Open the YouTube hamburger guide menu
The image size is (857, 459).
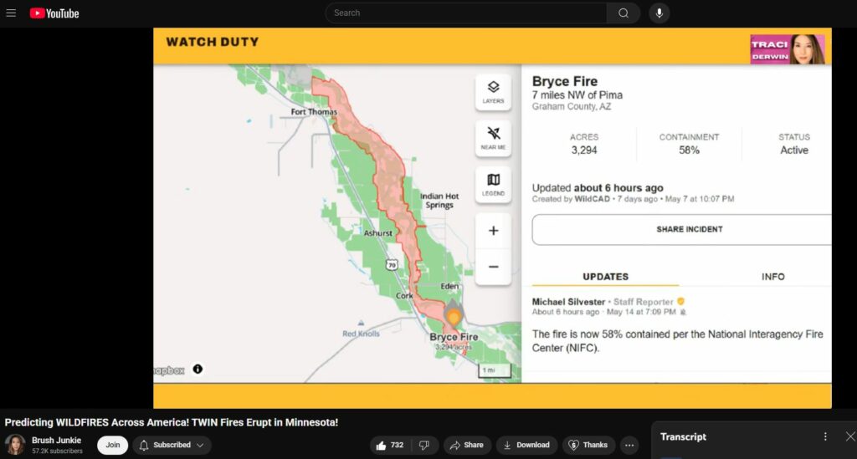pos(11,13)
